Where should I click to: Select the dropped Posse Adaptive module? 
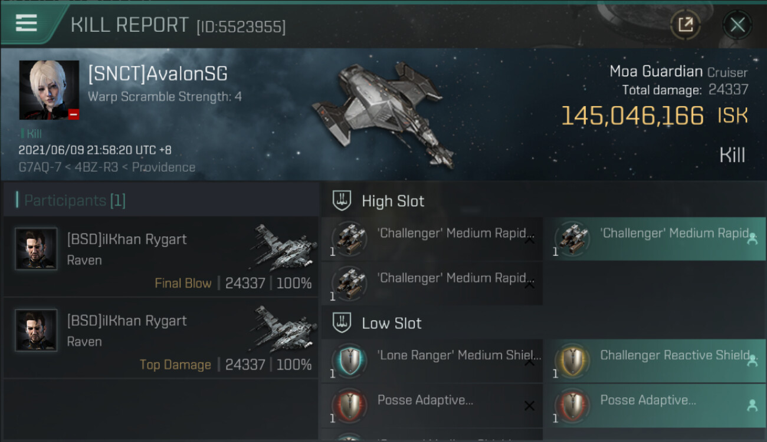[655, 405]
